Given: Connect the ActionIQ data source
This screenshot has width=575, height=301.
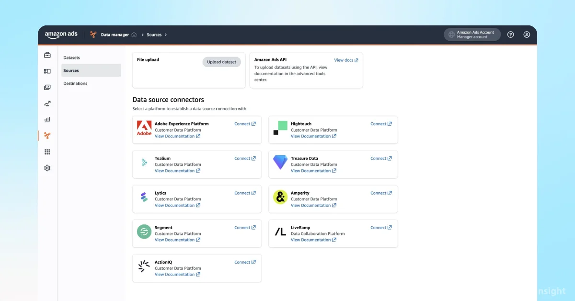Looking at the screenshot, I should [x=245, y=262].
